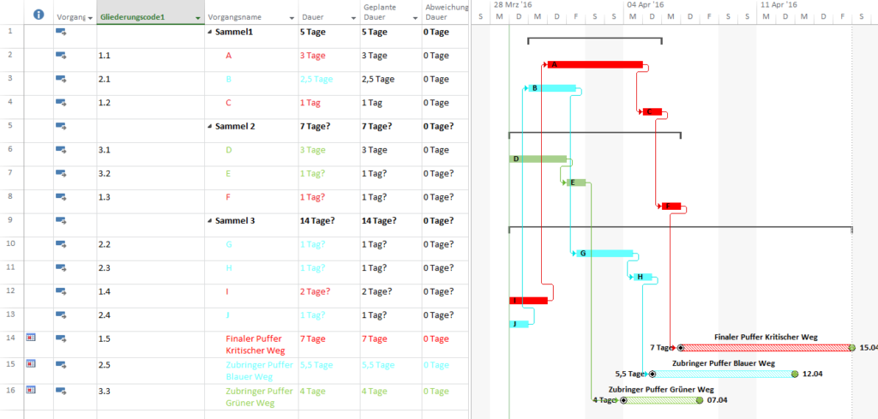Click the 28 Mrz '16 timescale header
This screenshot has height=419, width=878.
coord(513,4)
